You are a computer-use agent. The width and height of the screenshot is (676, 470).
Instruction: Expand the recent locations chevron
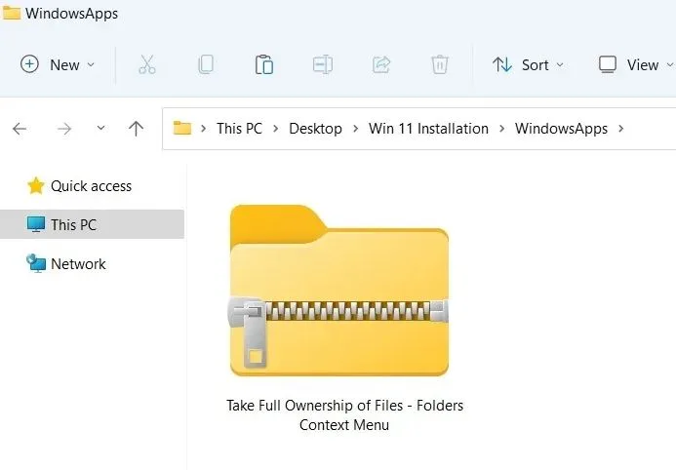(x=100, y=128)
